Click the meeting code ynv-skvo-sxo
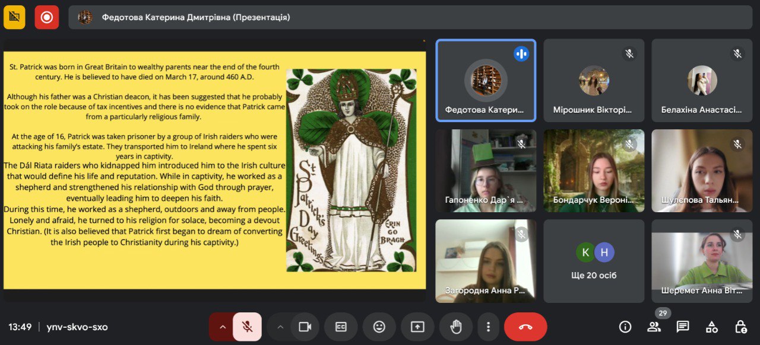 (x=77, y=327)
